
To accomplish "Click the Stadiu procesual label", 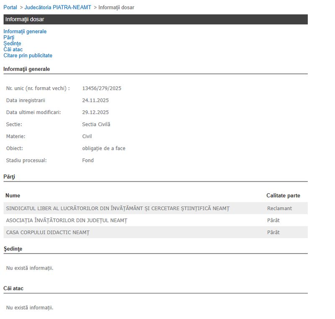I will 26,160.
